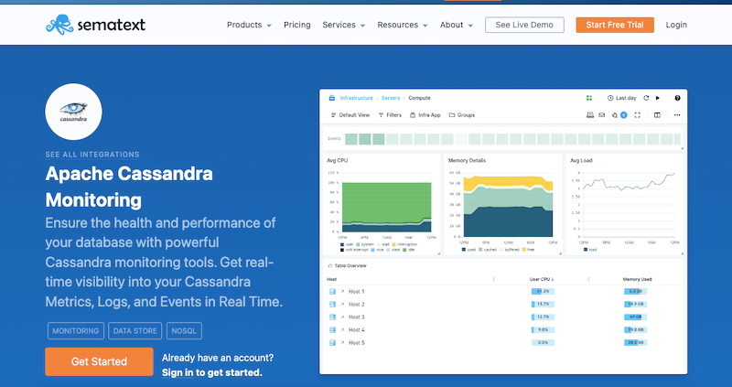Click the Memory Used column header

point(637,279)
